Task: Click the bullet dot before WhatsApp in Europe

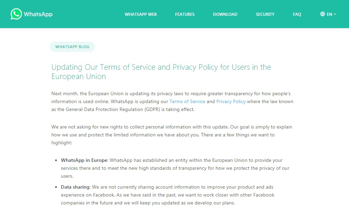Action: pos(56,160)
